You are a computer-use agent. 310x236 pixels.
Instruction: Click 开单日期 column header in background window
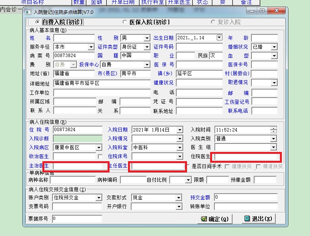click(x=123, y=2)
